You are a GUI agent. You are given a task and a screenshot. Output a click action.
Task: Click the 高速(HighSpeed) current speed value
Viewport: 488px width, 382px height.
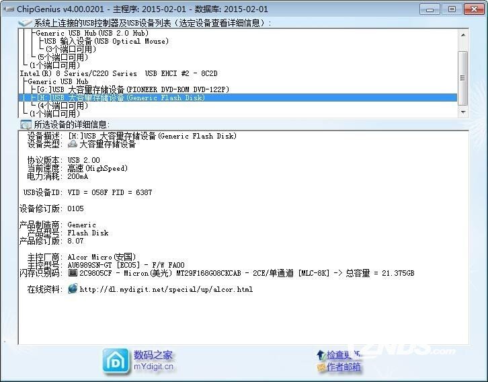coord(97,168)
